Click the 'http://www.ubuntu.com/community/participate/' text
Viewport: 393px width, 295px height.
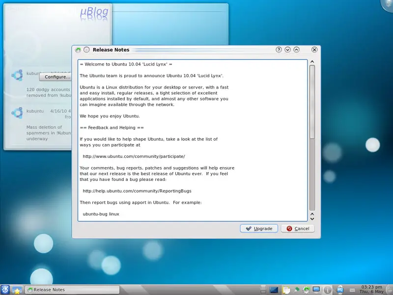click(134, 156)
